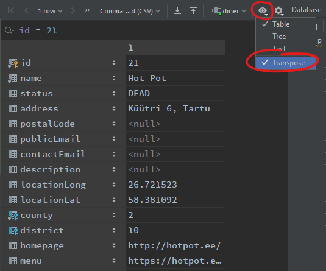326x271 pixels.
Task: Click the export data download icon
Action: 177,10
